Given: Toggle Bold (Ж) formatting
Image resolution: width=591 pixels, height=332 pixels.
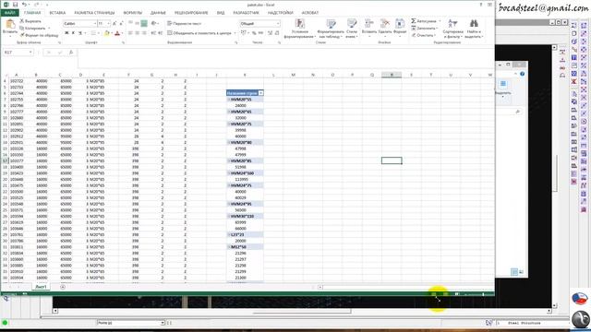Looking at the screenshot, I should click(x=66, y=33).
